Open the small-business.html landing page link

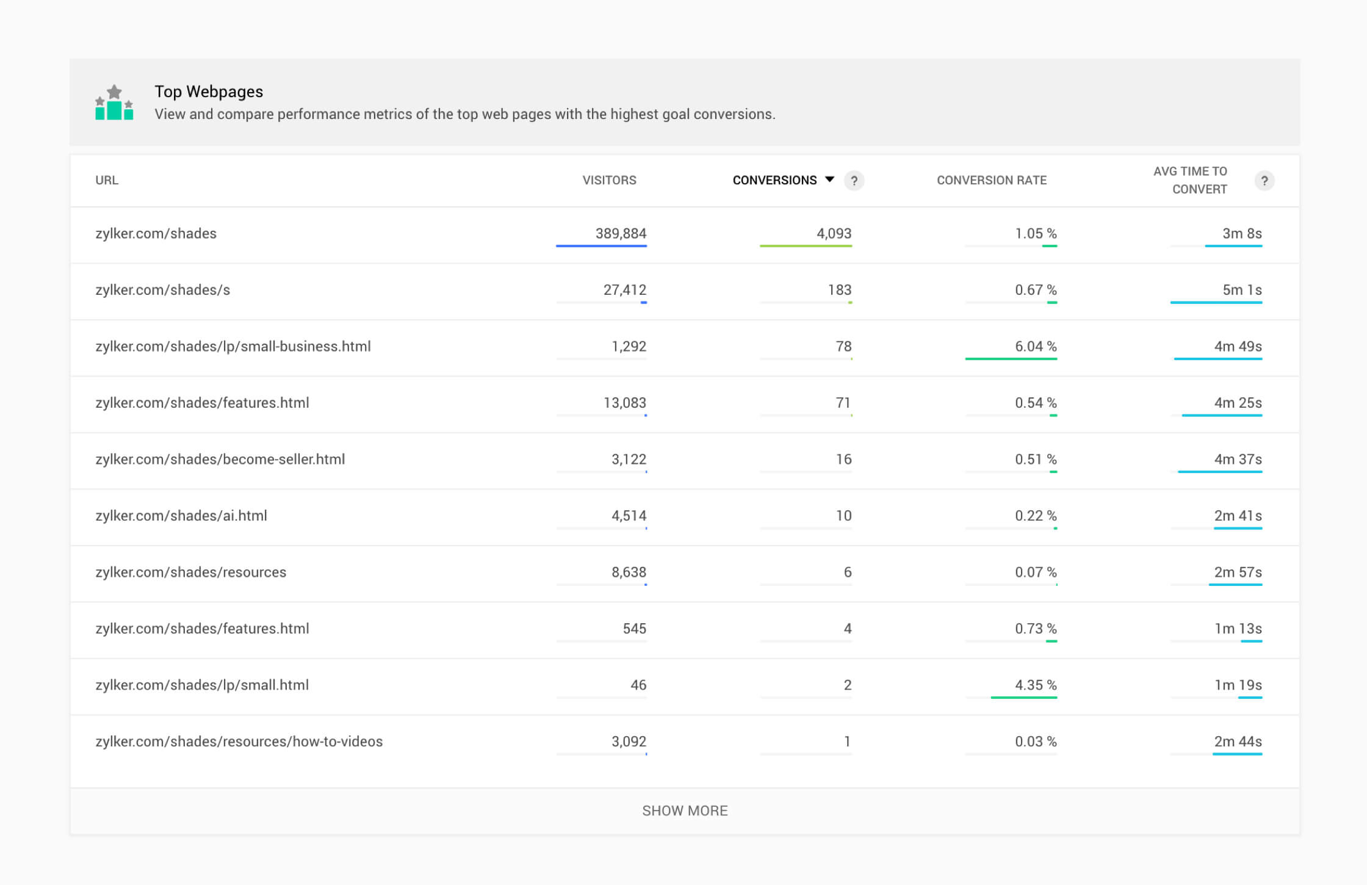pyautogui.click(x=233, y=346)
